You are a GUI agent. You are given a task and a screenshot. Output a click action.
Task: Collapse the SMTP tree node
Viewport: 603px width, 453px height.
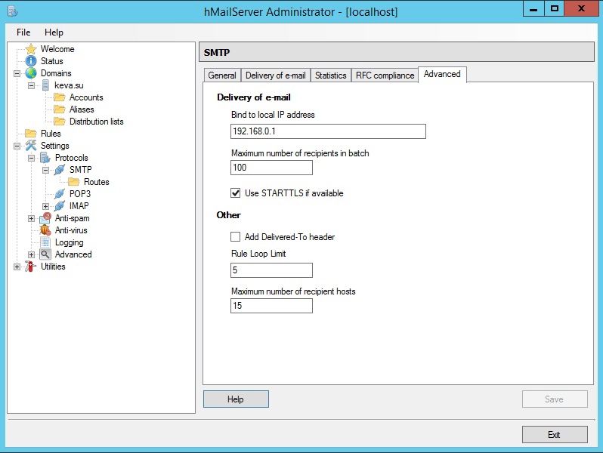coord(45,170)
